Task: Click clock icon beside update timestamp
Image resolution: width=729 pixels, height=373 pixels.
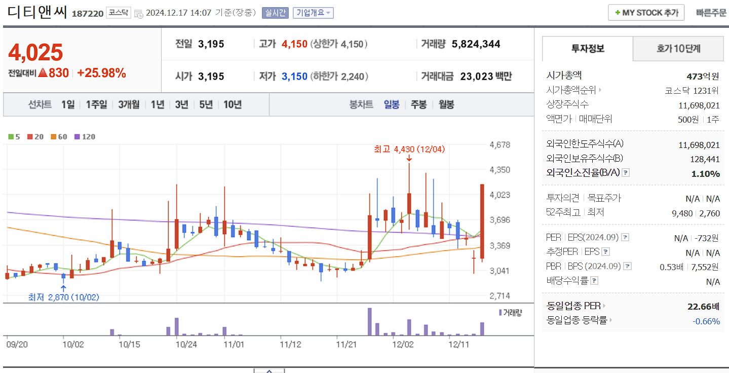Action: 139,13
